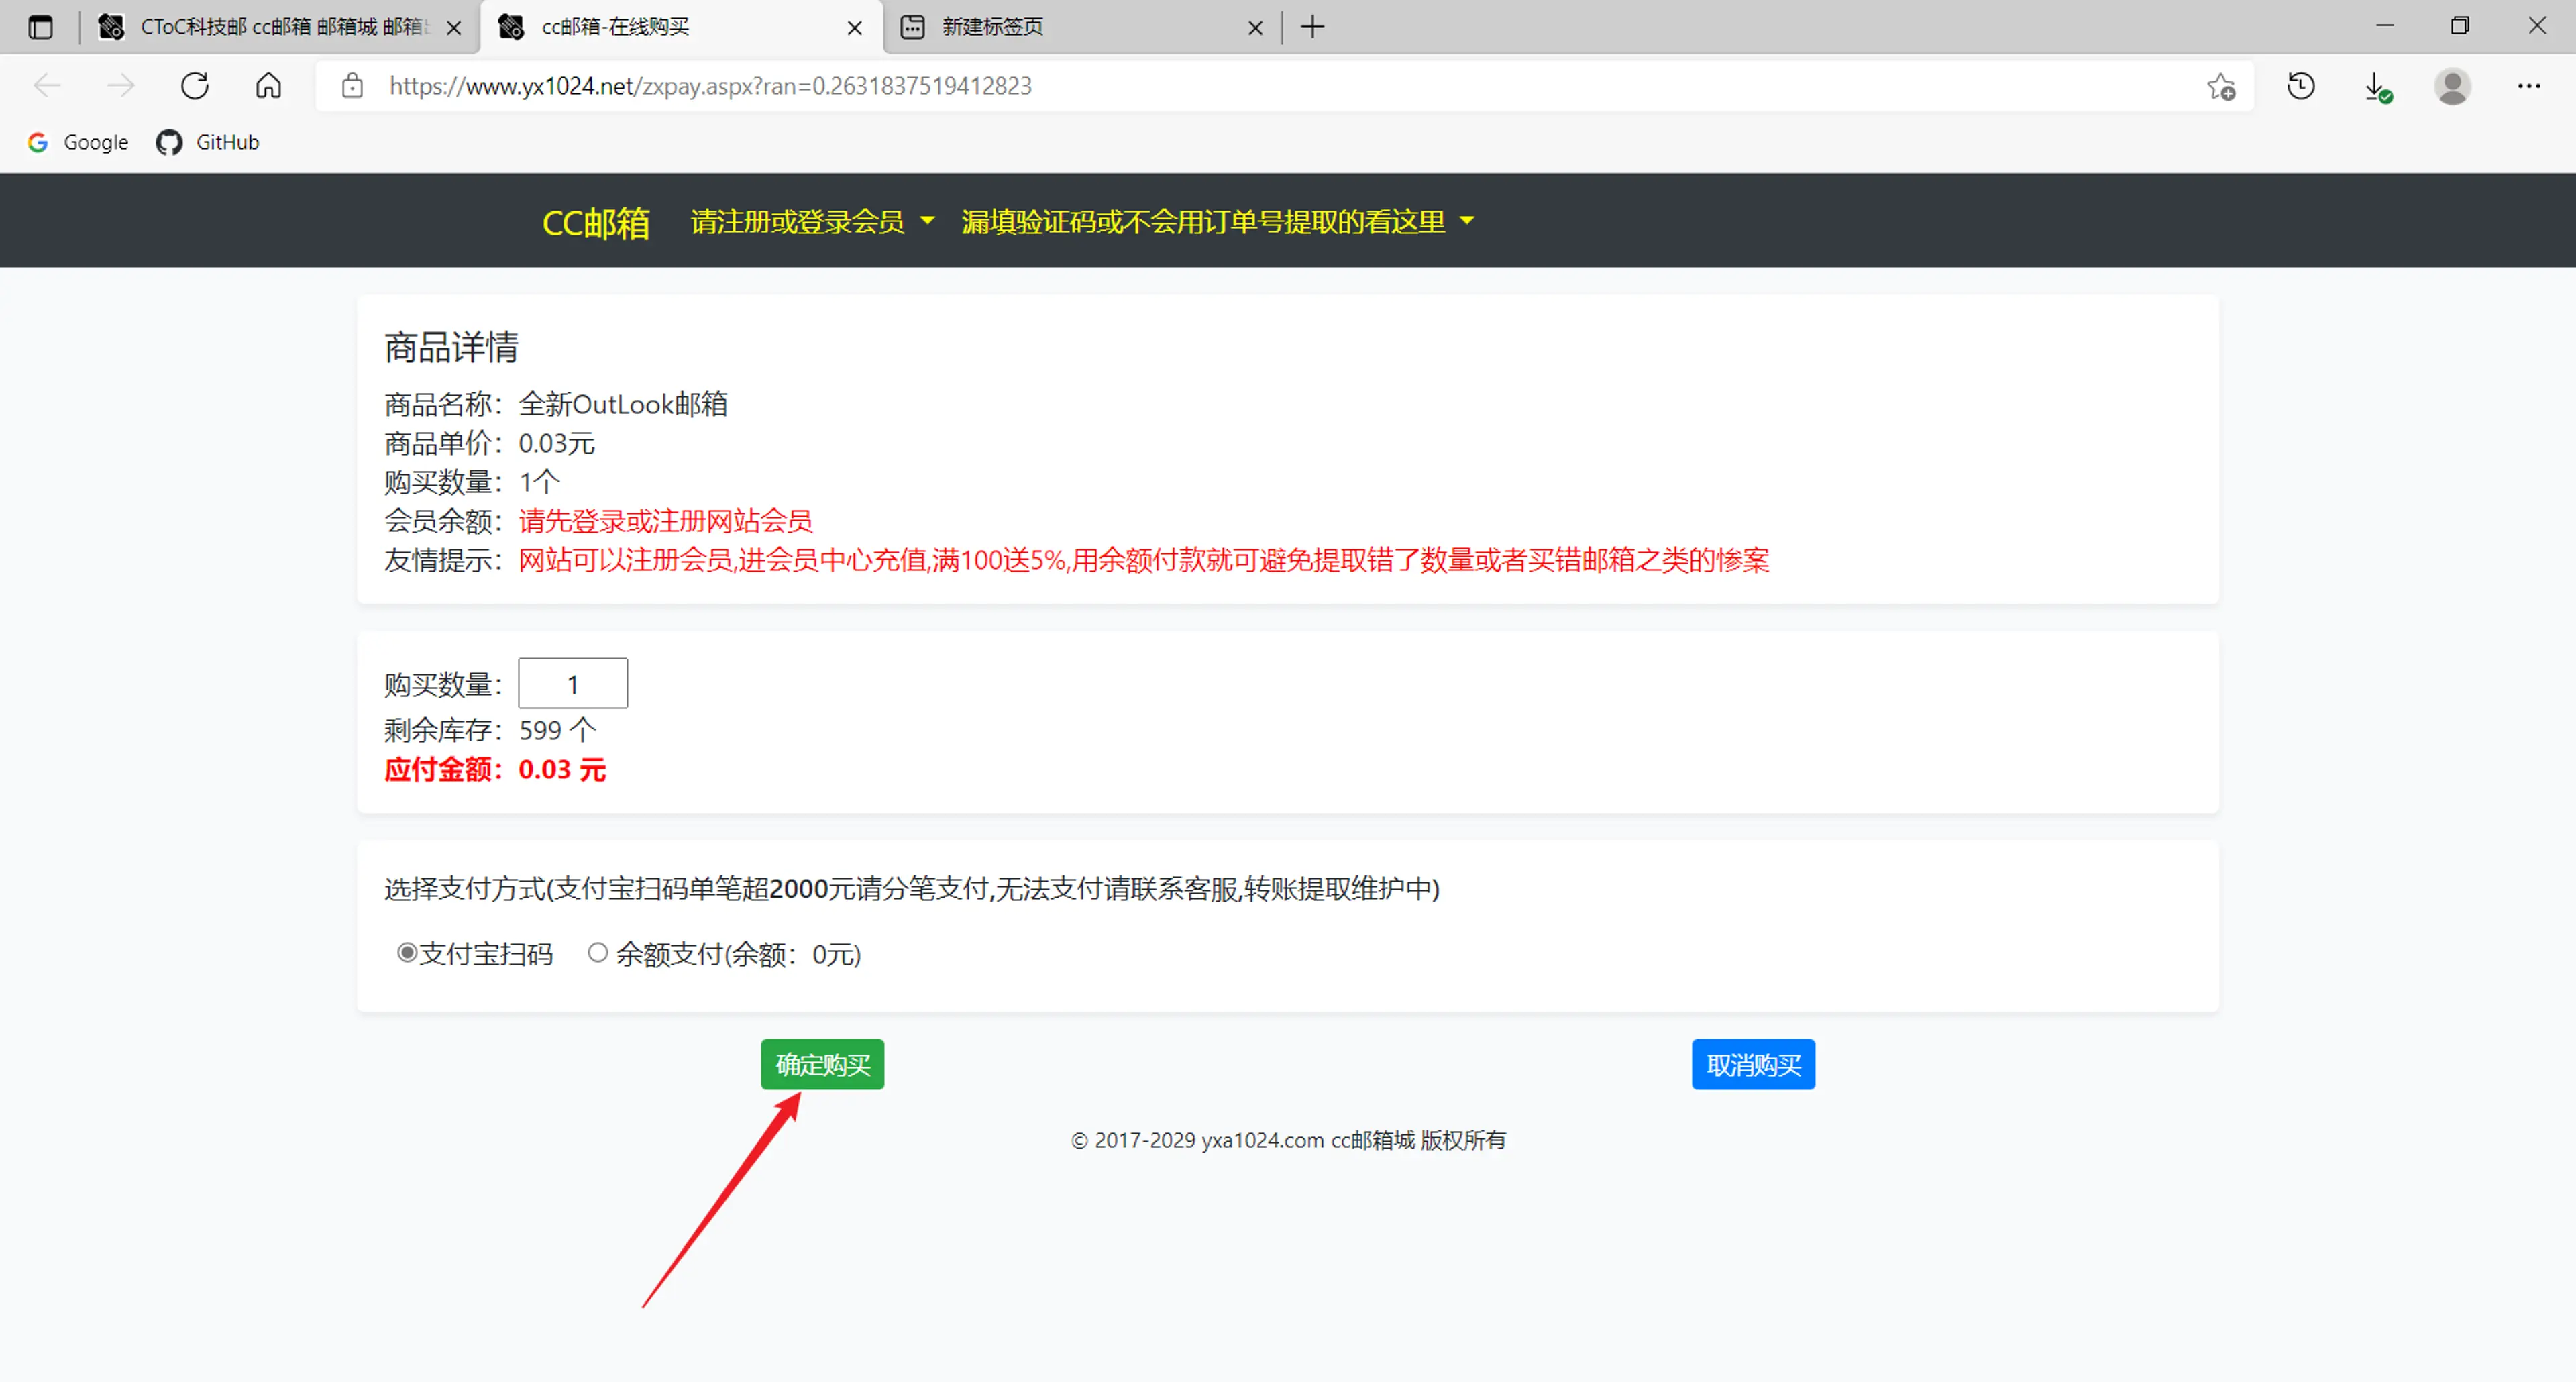Image resolution: width=2576 pixels, height=1382 pixels.
Task: Open the Downloads panel
Action: (x=2377, y=87)
